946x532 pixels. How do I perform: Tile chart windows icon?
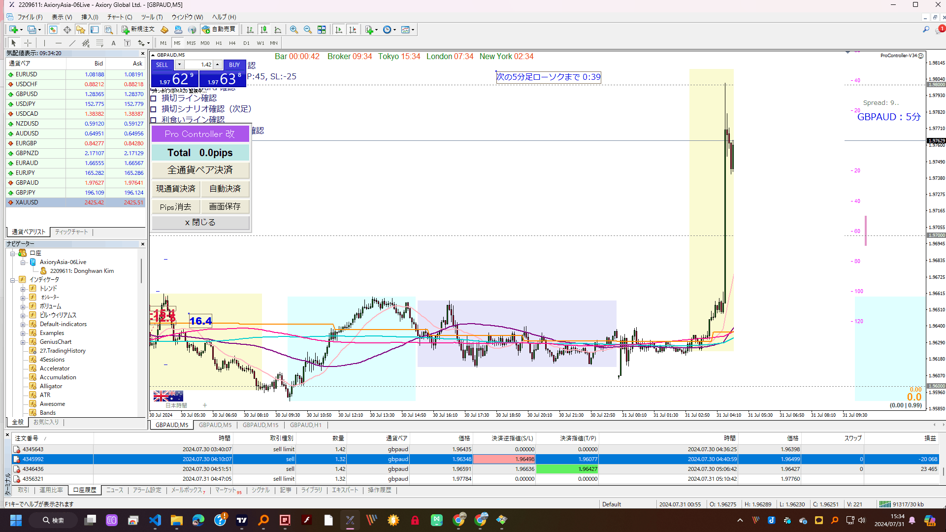tap(322, 30)
